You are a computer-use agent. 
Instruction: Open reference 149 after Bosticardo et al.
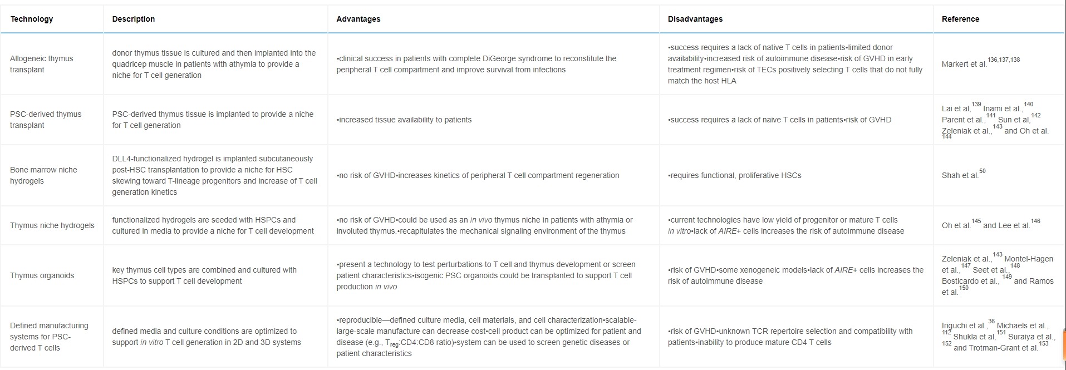tap(1007, 277)
